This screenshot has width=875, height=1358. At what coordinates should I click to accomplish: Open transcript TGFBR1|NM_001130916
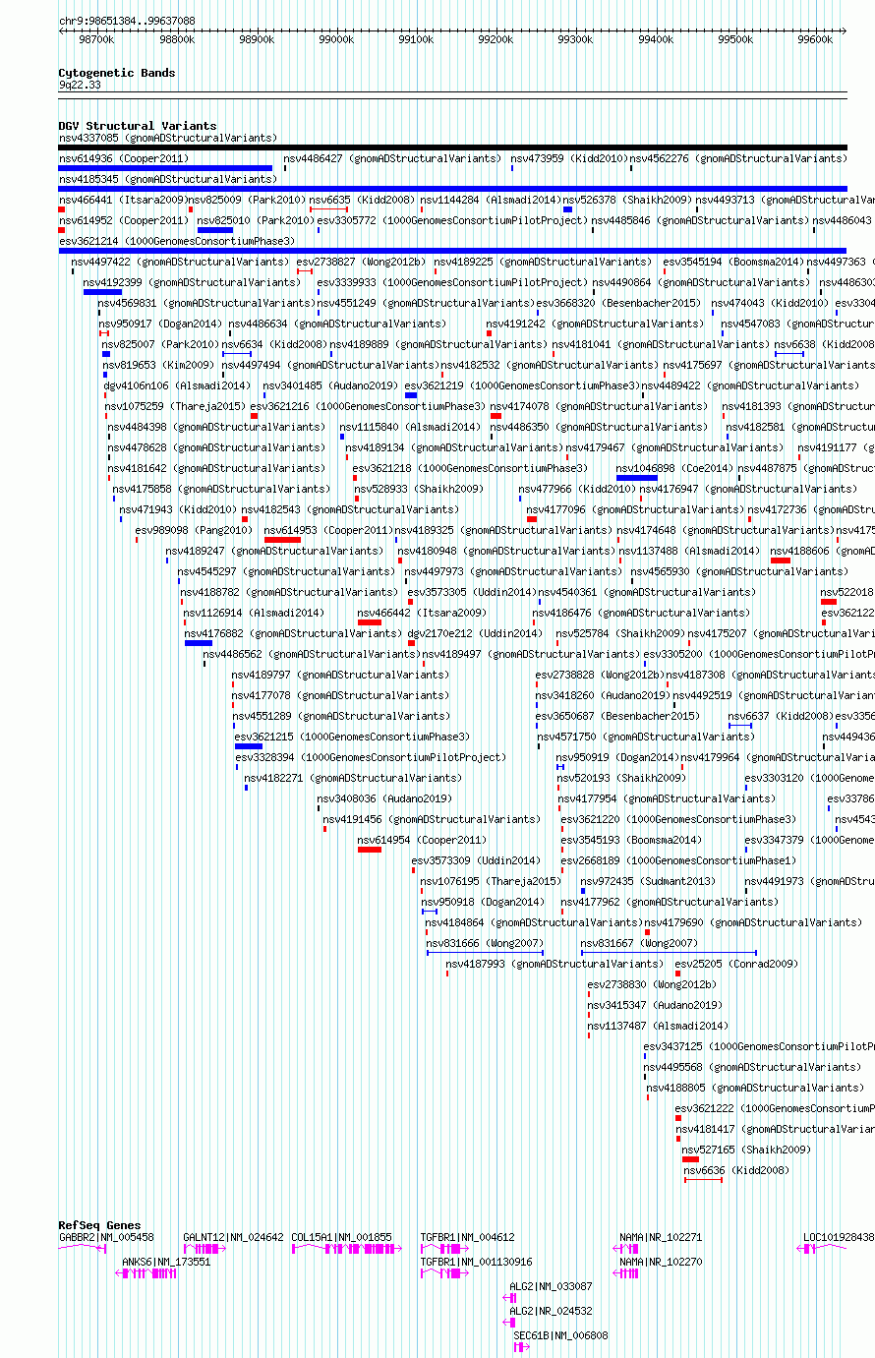pos(476,1262)
